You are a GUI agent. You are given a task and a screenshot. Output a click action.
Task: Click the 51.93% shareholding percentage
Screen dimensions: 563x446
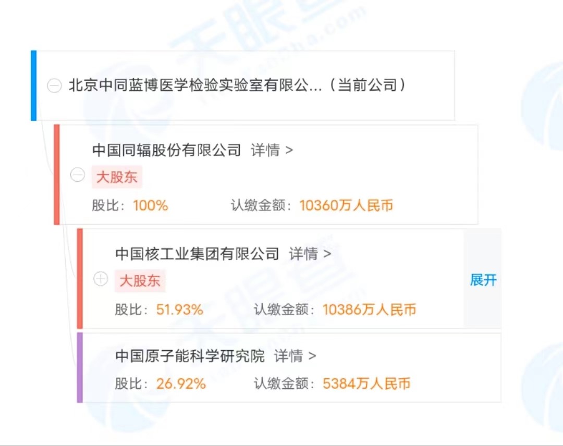(x=179, y=309)
